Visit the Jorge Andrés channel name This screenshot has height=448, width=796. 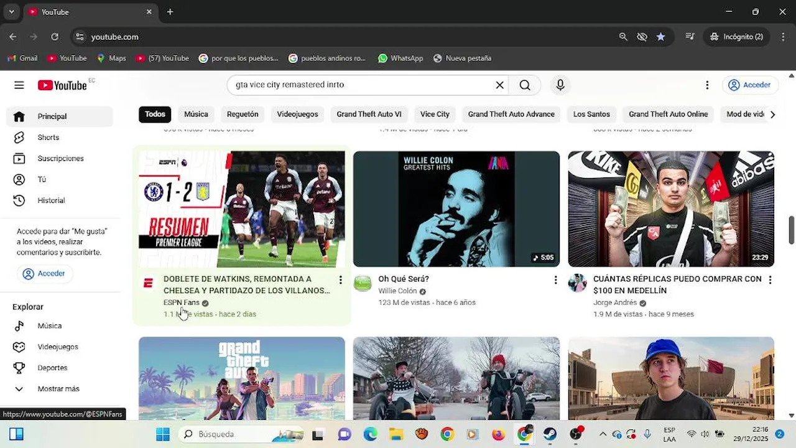pyautogui.click(x=615, y=303)
